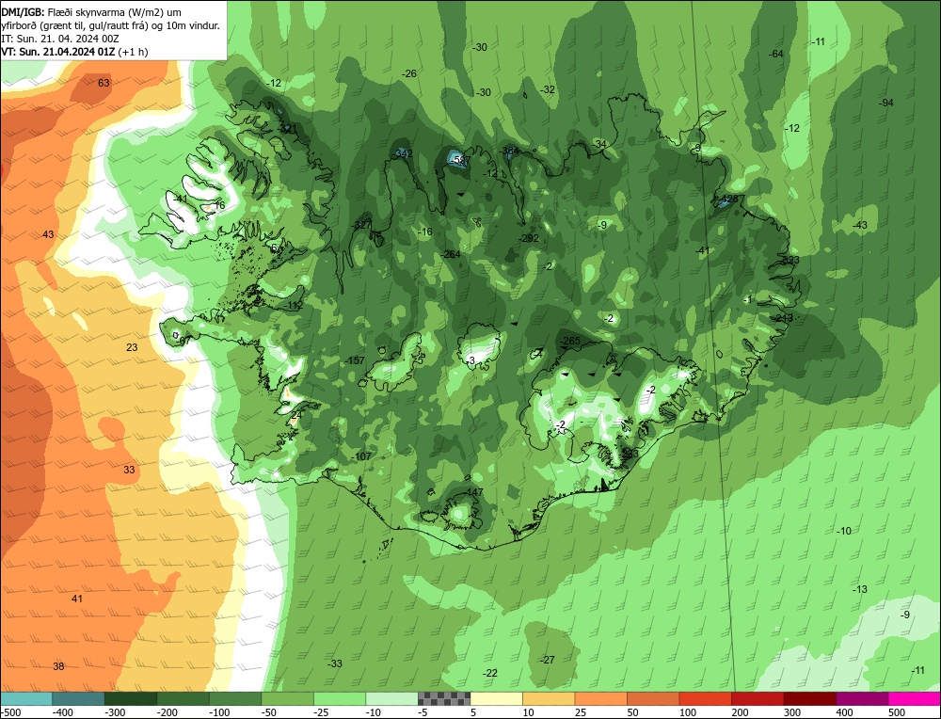Click the -342 value on the map
941x719 pixels.
coord(403,153)
